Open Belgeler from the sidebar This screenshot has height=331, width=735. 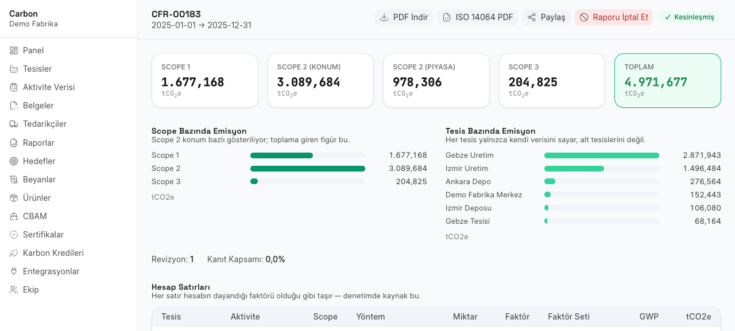(x=69, y=106)
